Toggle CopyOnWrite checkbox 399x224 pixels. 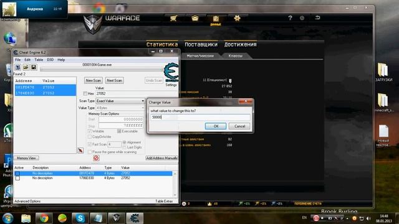tap(90, 137)
